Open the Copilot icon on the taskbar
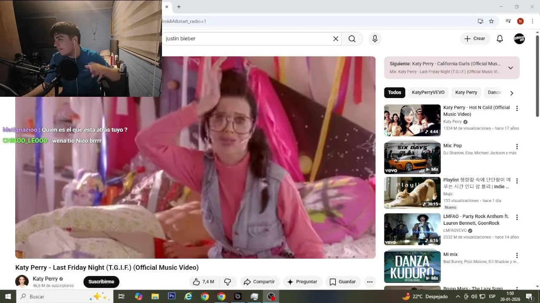Viewport: 540px width, 303px height. click(138, 297)
